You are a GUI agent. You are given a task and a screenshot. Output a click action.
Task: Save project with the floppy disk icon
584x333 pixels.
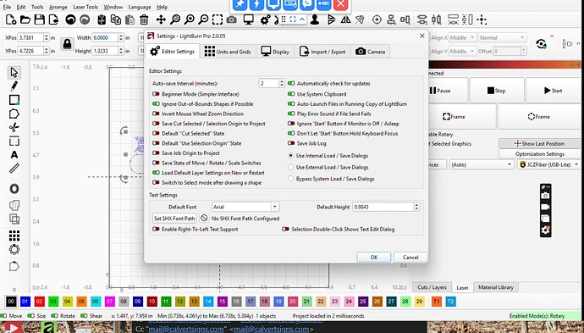[39, 19]
